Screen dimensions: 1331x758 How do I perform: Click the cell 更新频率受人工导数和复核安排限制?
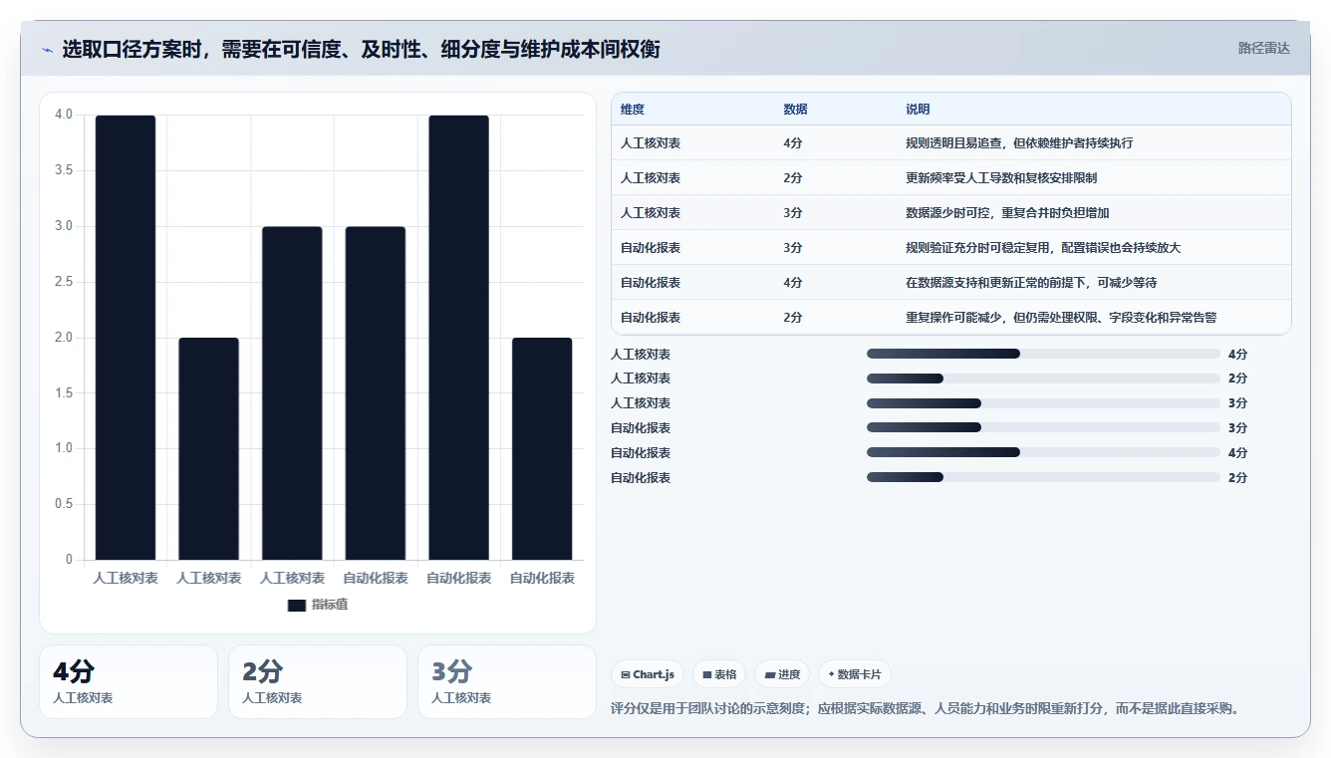point(1001,178)
